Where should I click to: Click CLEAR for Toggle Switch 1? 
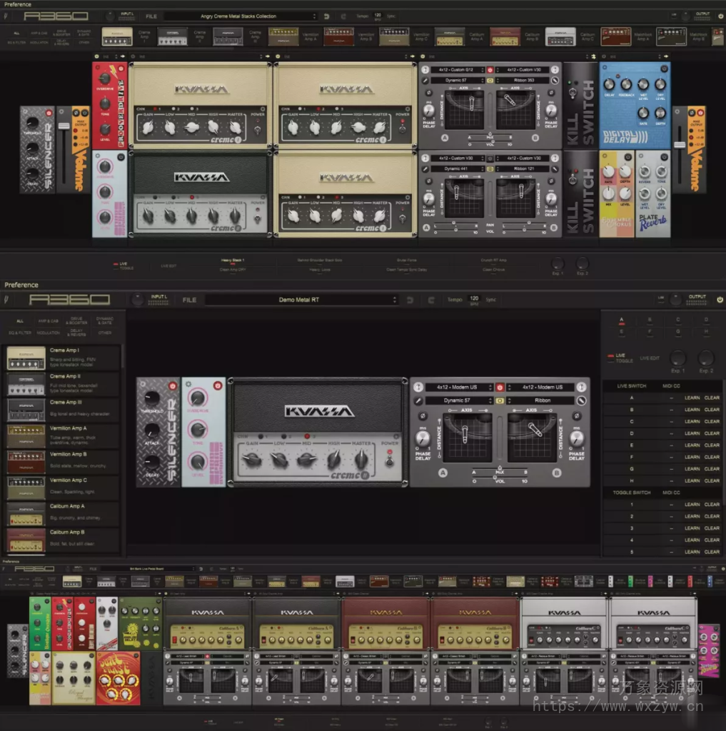click(712, 505)
